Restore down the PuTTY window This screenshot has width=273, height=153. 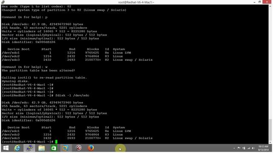(x=260, y=2)
